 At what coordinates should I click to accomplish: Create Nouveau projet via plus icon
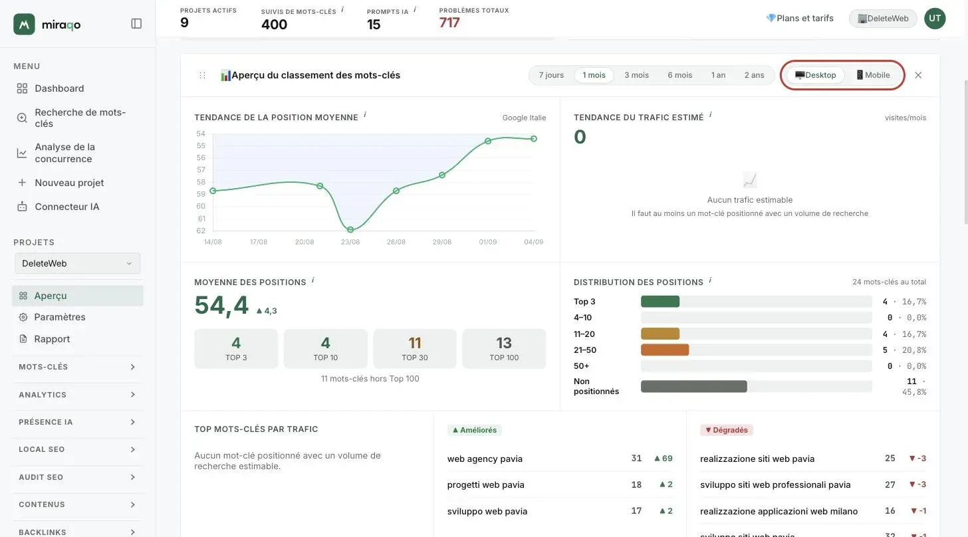tap(22, 183)
